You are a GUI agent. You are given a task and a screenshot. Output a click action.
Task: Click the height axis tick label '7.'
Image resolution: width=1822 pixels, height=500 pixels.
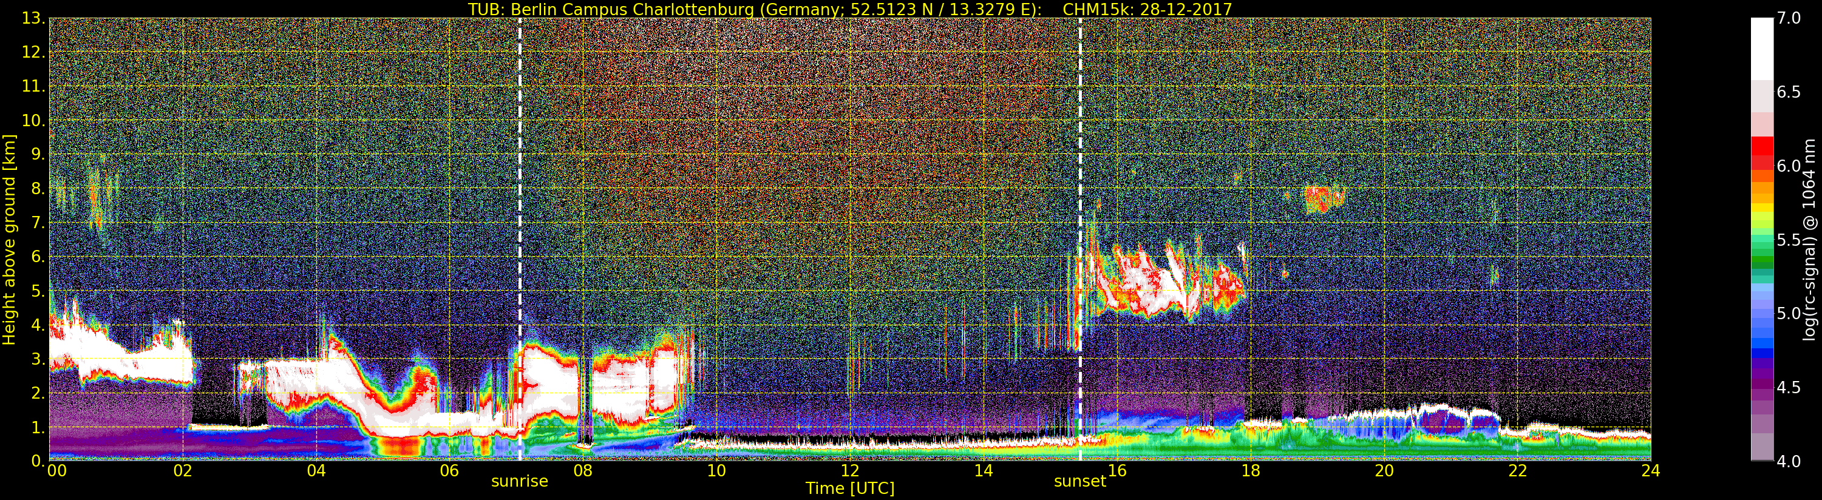[x=38, y=223]
